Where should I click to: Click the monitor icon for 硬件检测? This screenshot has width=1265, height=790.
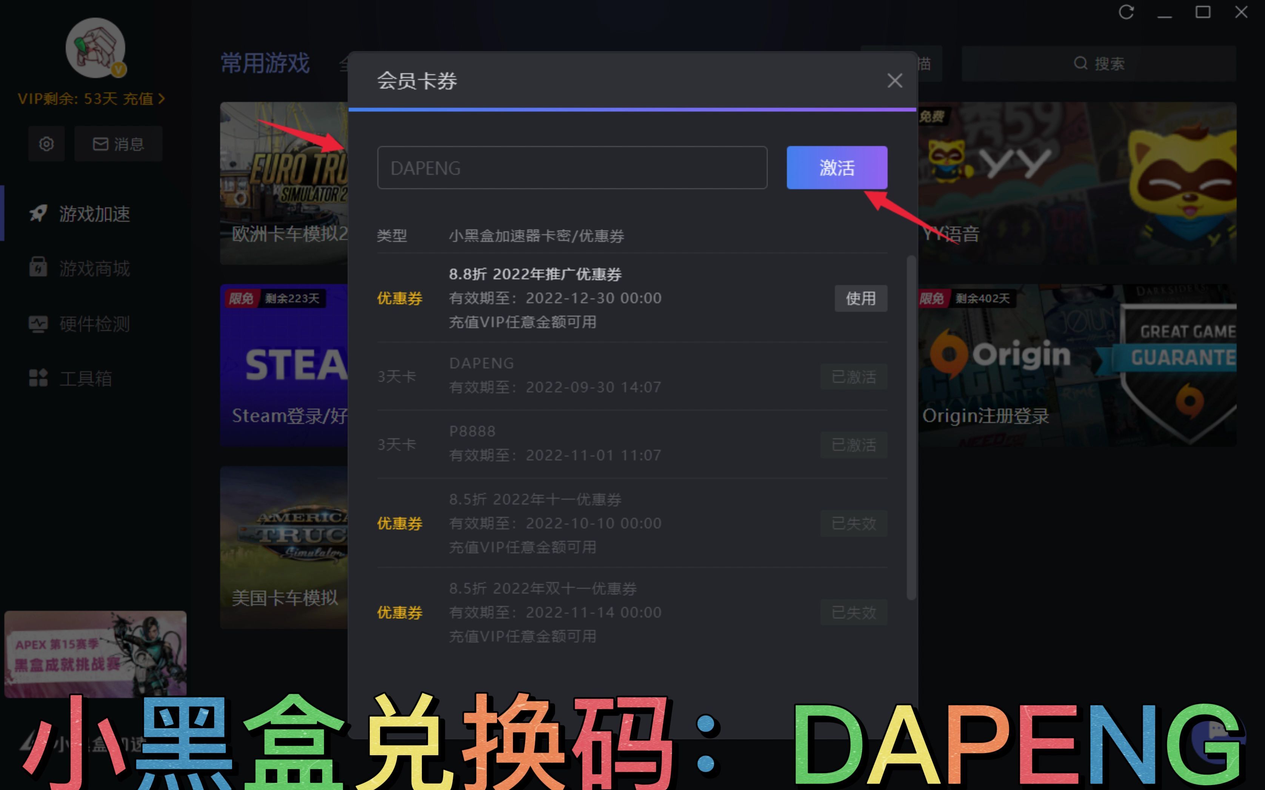point(38,324)
